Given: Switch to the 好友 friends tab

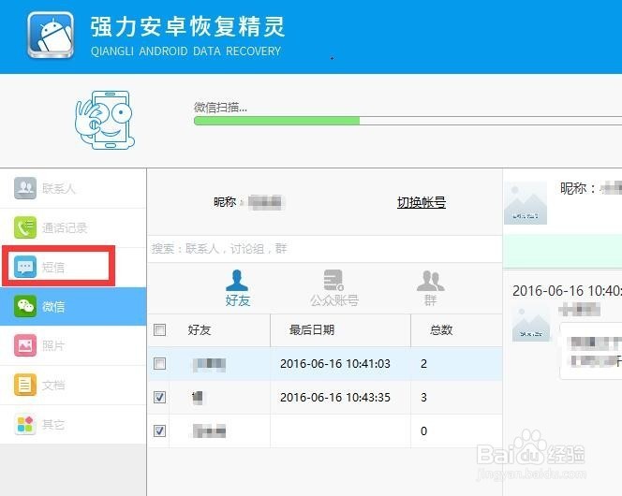Looking at the screenshot, I should [x=237, y=288].
